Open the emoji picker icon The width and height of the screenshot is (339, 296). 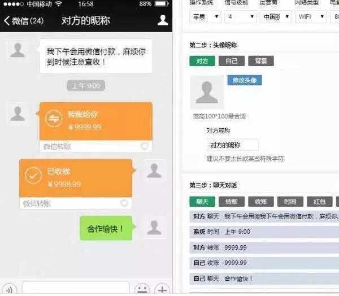(x=142, y=289)
